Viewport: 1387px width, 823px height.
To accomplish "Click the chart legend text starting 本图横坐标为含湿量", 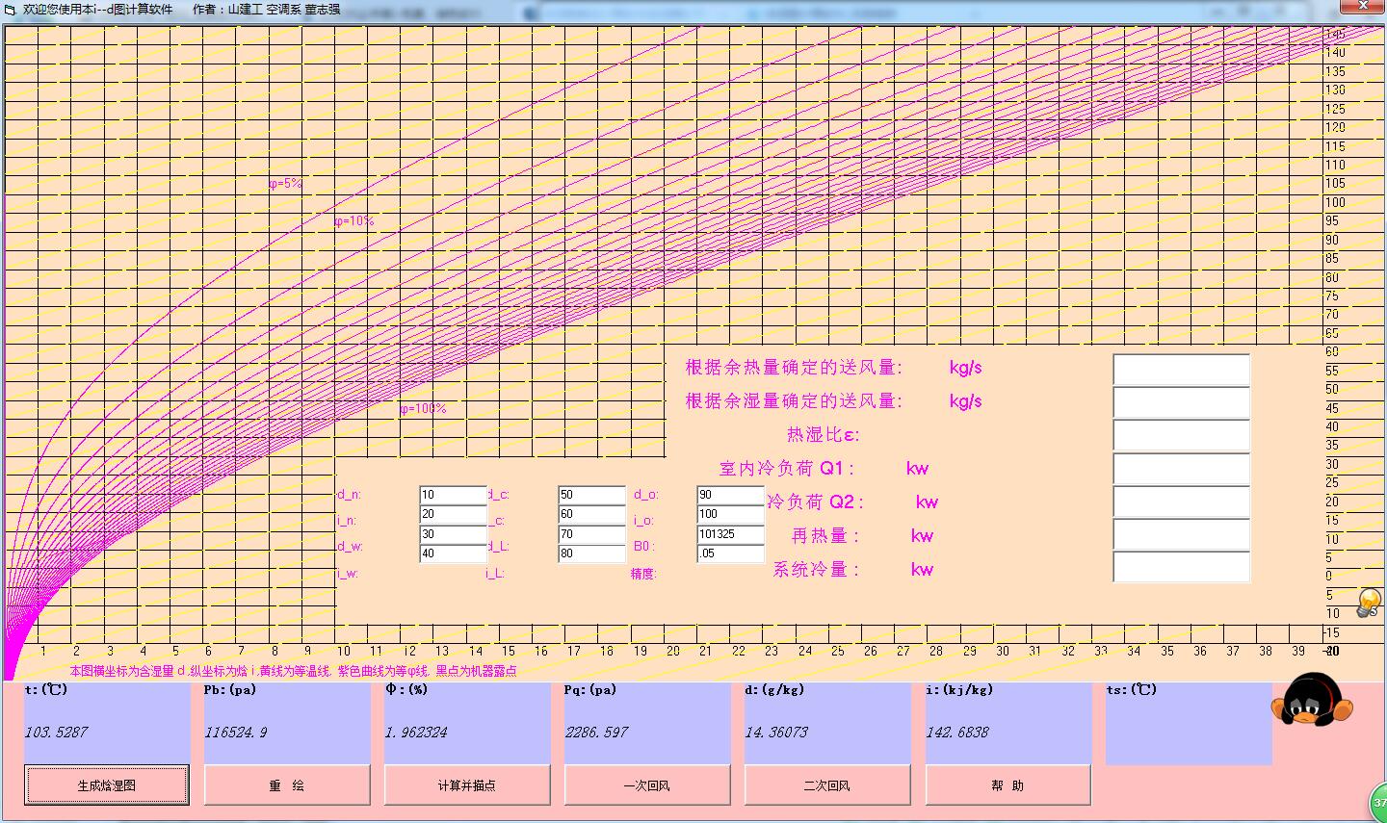I will click(293, 671).
